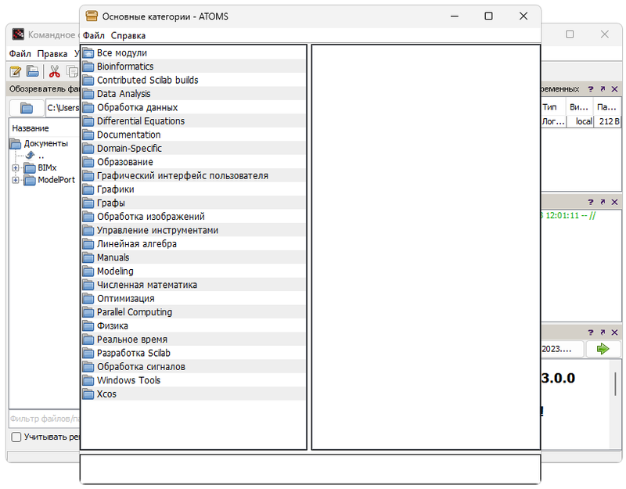626x489 pixels.
Task: Expand the ModelPort folder node
Action: pos(16,181)
